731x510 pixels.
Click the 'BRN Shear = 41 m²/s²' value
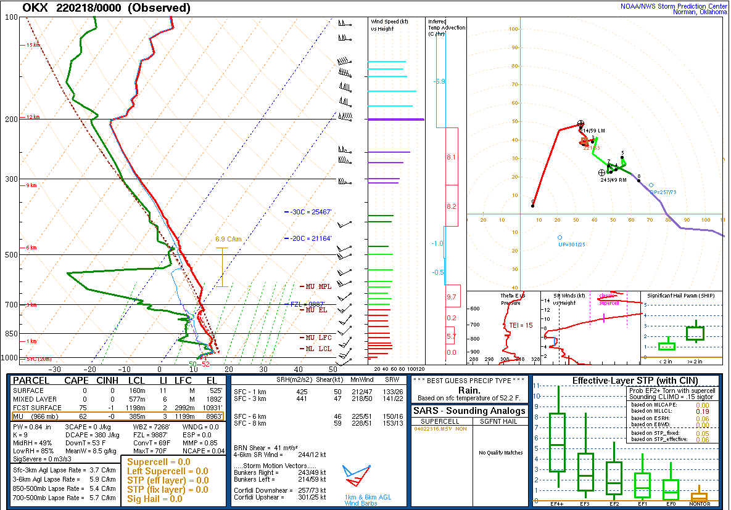266,448
